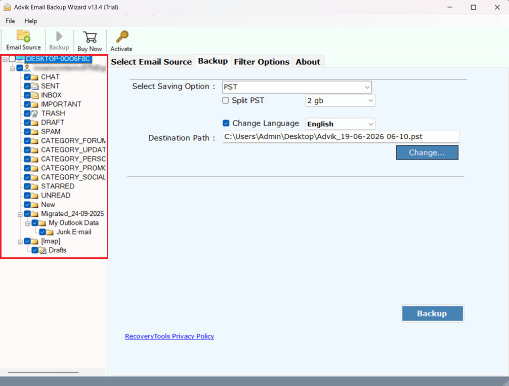Click the IMPORTANT folder icon
Screen dimensions: 509x386
point(35,105)
